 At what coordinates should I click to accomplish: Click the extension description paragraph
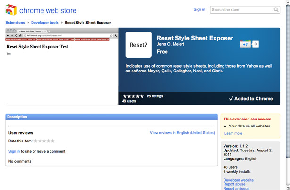point(199,69)
